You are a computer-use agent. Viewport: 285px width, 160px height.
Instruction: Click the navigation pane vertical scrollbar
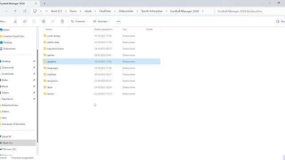37,96
